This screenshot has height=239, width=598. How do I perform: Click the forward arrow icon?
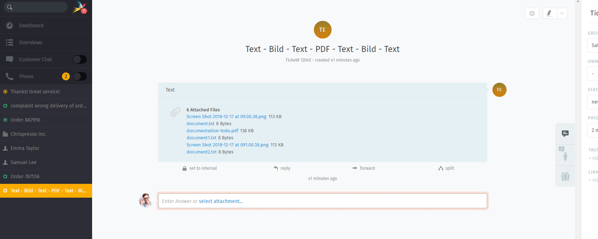tap(355, 168)
